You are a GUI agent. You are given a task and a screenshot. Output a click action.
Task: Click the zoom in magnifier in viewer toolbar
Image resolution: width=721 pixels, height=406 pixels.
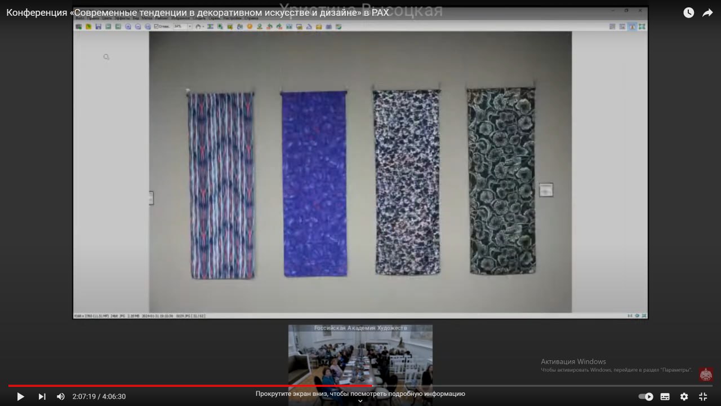128,27
